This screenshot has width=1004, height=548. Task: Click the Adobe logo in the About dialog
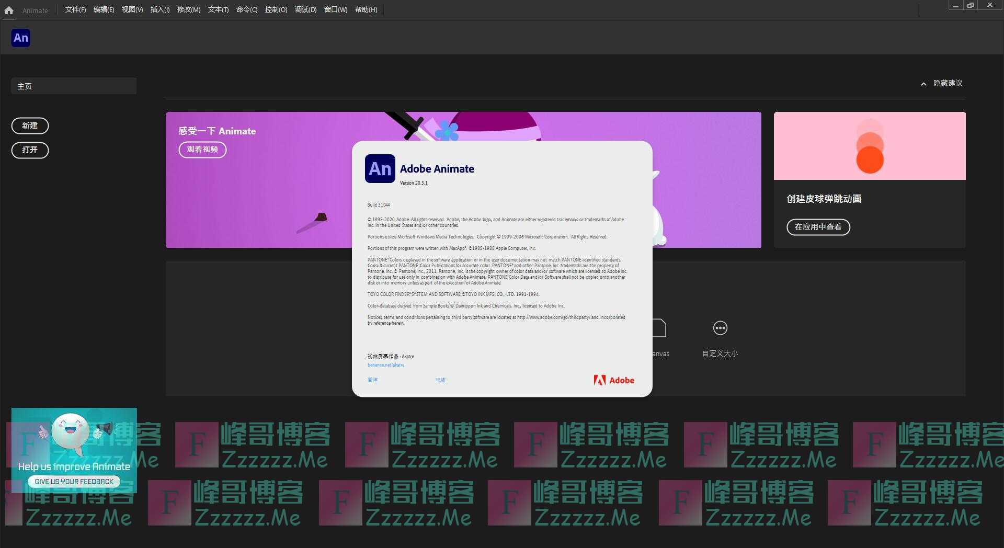(613, 380)
